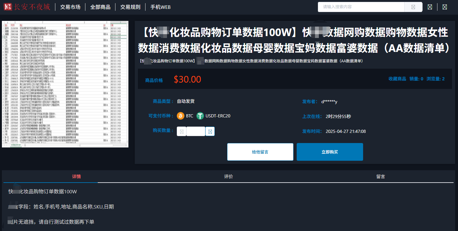Image resolution: width=458 pixels, height=231 pixels.
Task: Switch to the 评价 tab
Action: [x=228, y=177]
